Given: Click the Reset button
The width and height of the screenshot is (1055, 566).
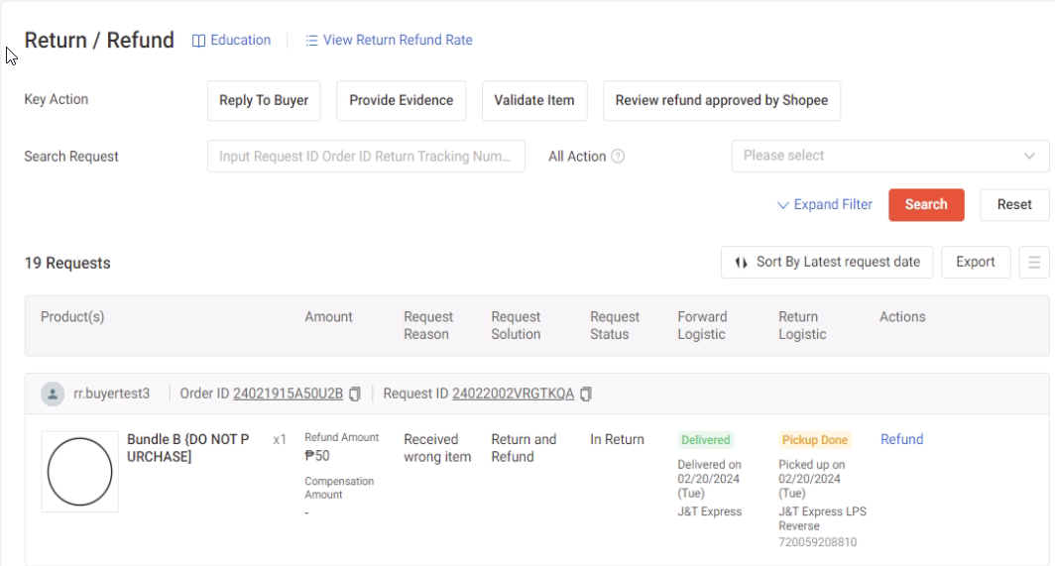Looking at the screenshot, I should click(1014, 205).
